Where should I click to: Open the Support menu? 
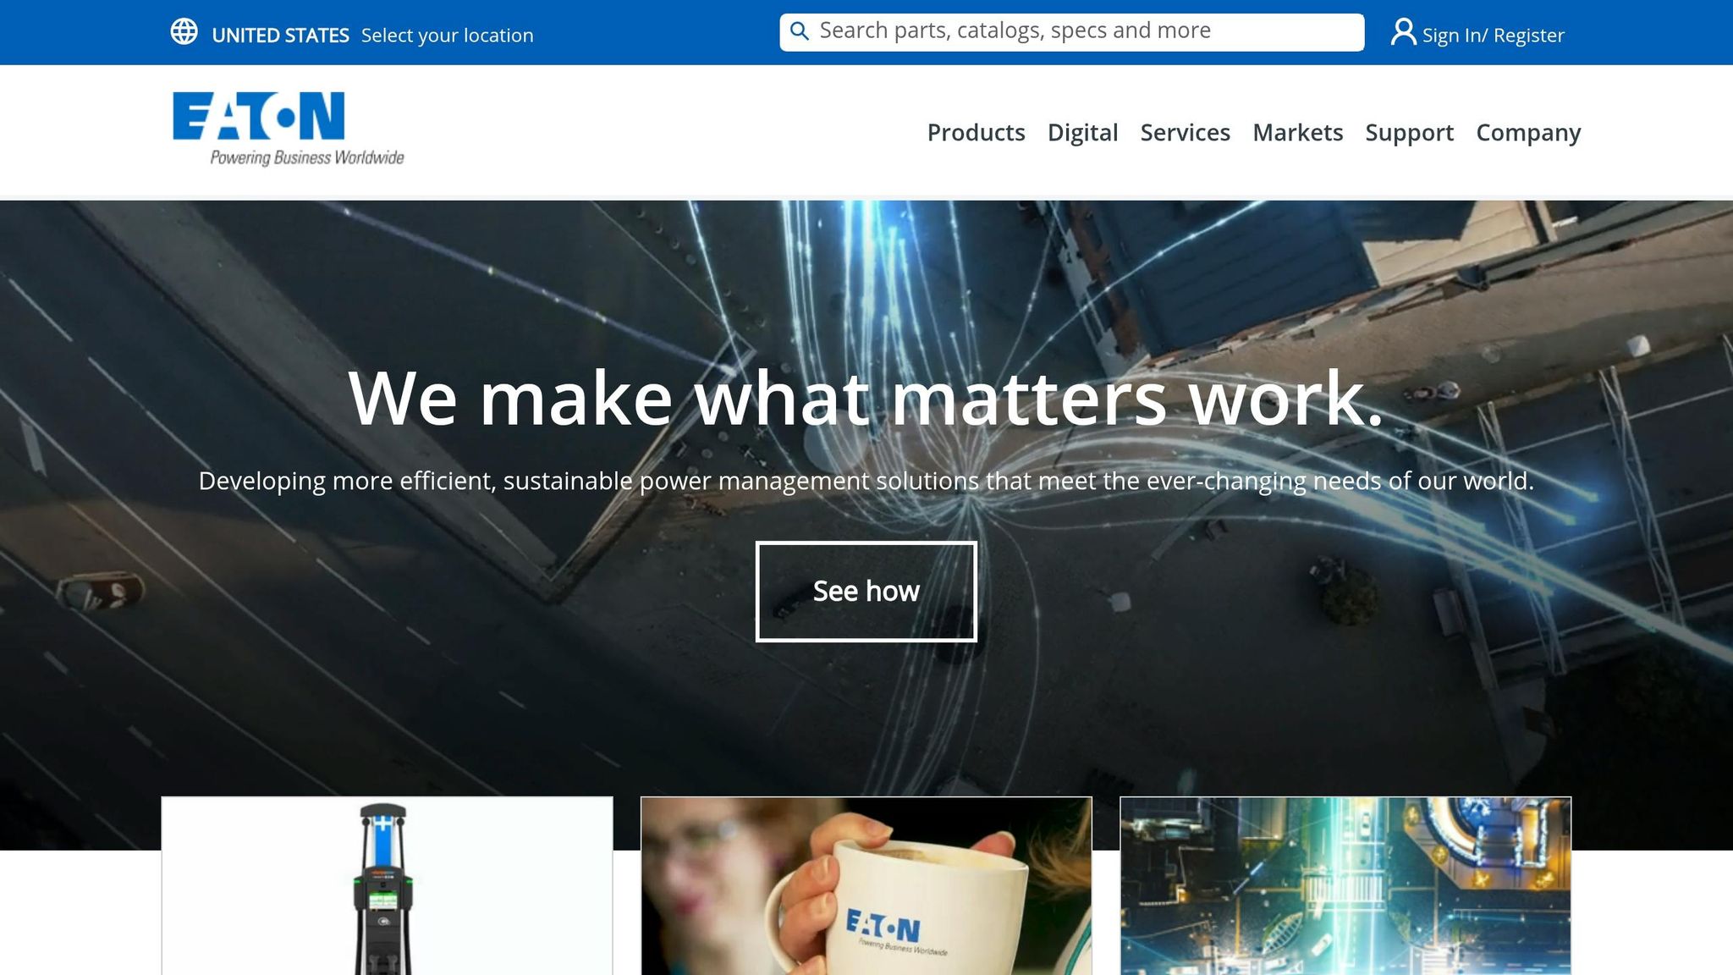coord(1409,133)
